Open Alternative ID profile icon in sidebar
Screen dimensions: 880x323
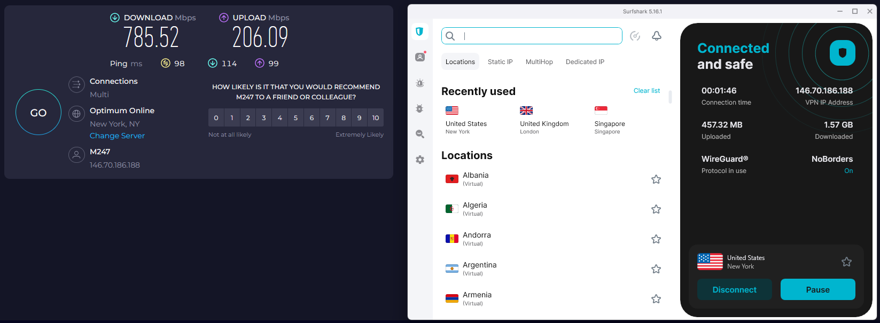[x=420, y=57]
